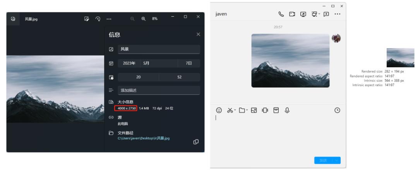
Task: Click the blue 发送 send button
Action: point(323,160)
